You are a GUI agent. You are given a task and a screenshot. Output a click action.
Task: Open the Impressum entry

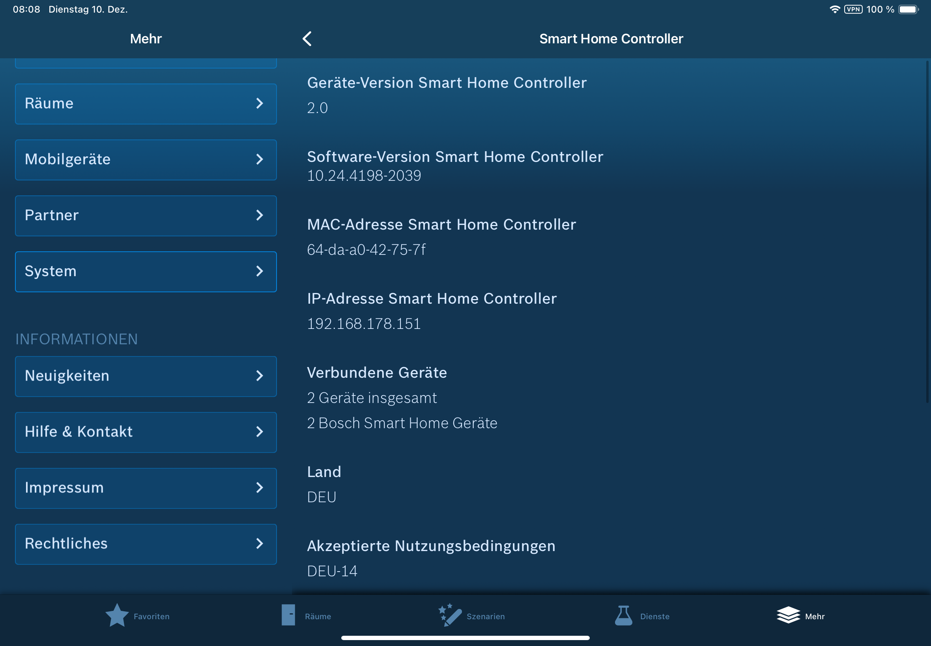(146, 488)
